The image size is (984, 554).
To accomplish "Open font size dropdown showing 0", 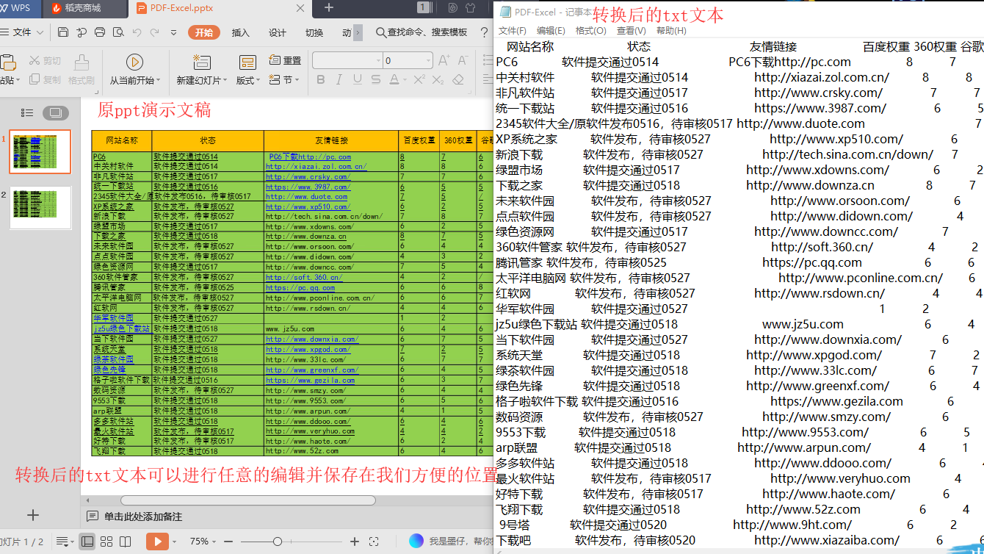I will 428,60.
